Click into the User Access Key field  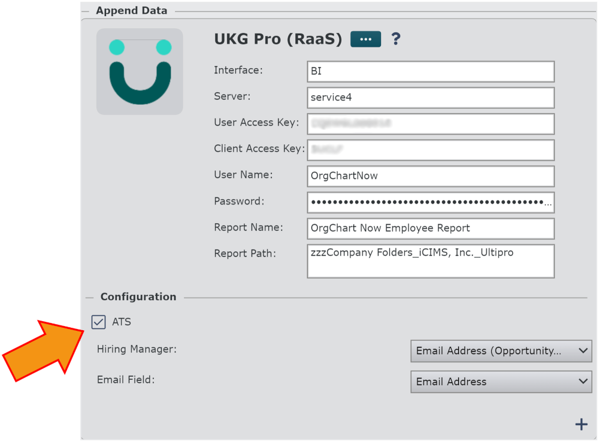(431, 124)
